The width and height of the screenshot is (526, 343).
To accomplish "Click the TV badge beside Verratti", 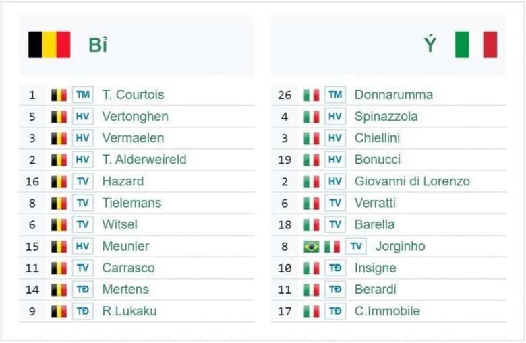I will [335, 203].
